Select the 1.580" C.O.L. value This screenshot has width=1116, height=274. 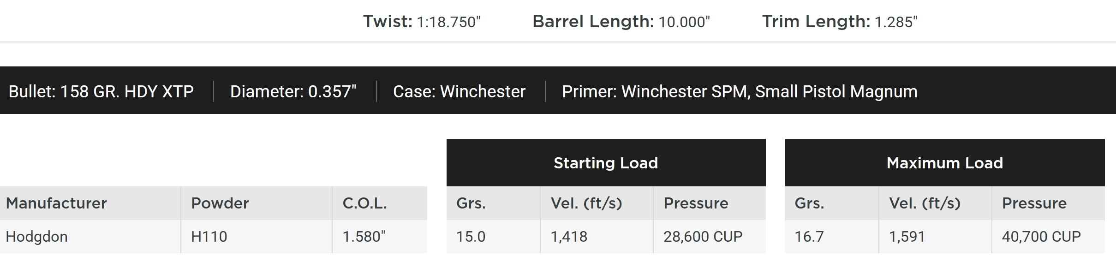[364, 237]
